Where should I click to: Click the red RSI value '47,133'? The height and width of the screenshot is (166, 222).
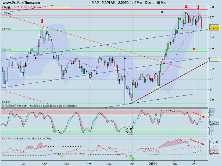(x=214, y=151)
